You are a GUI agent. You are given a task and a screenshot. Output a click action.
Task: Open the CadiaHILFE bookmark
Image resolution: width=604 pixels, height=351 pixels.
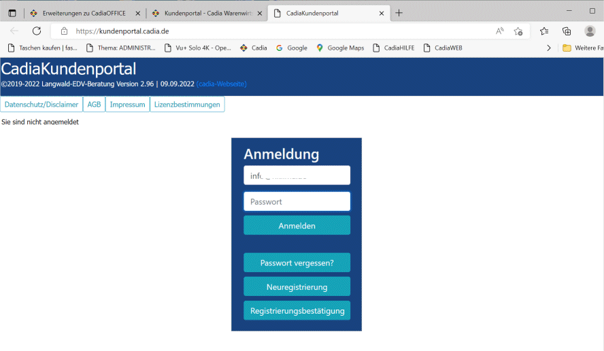(x=393, y=48)
